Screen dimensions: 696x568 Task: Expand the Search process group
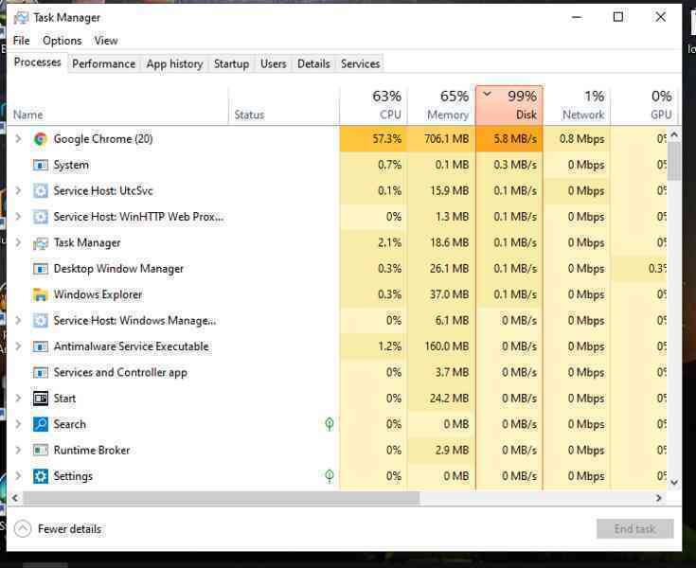[x=18, y=424]
